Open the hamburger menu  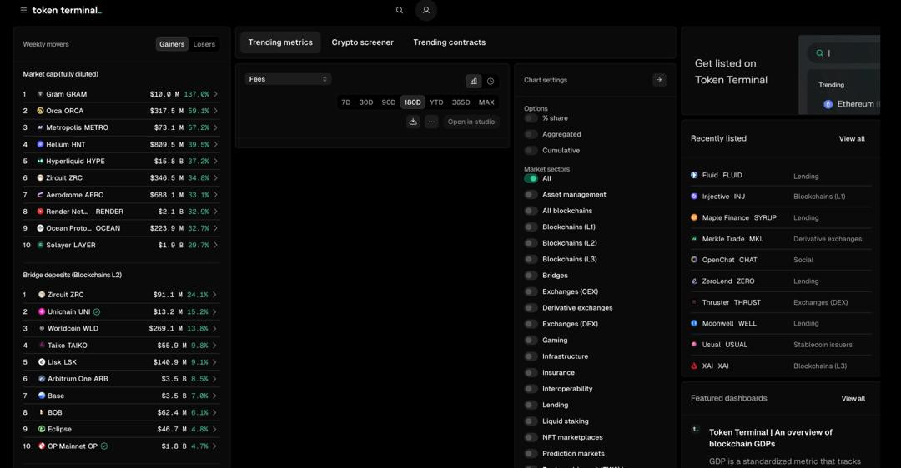click(23, 11)
